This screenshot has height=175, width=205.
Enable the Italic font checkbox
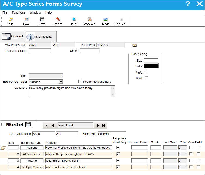147,72
